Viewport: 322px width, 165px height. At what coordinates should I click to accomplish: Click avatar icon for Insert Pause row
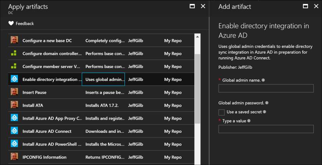click(14, 92)
